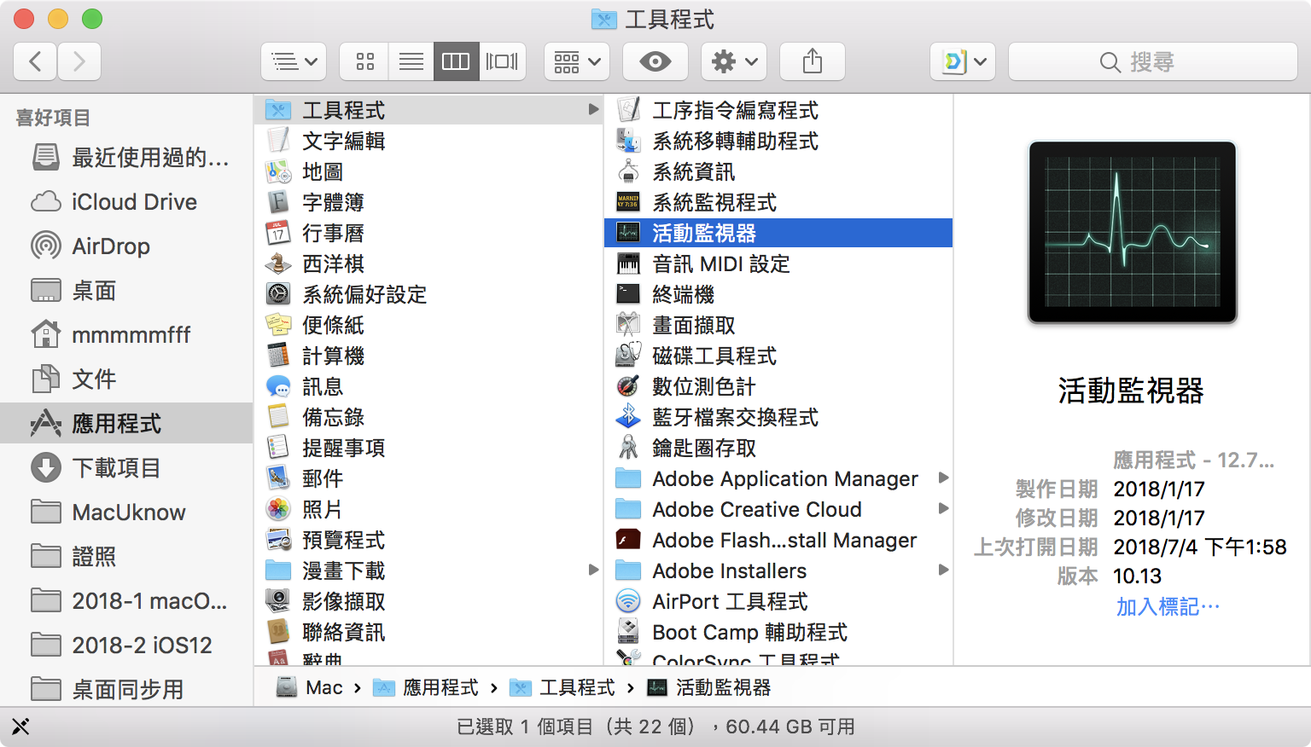Expand the Adobe Installers folder arrow

(943, 570)
